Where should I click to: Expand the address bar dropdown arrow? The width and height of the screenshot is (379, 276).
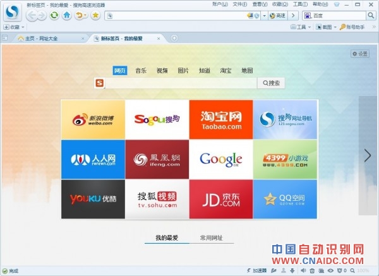(264, 16)
